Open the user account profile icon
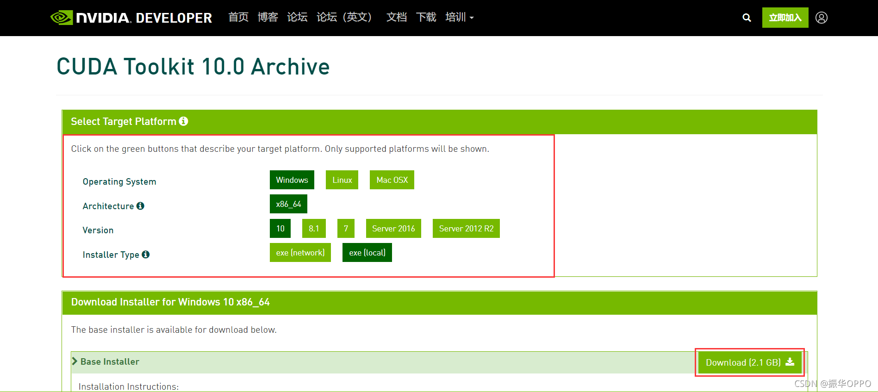This screenshot has width=878, height=392. coord(822,18)
